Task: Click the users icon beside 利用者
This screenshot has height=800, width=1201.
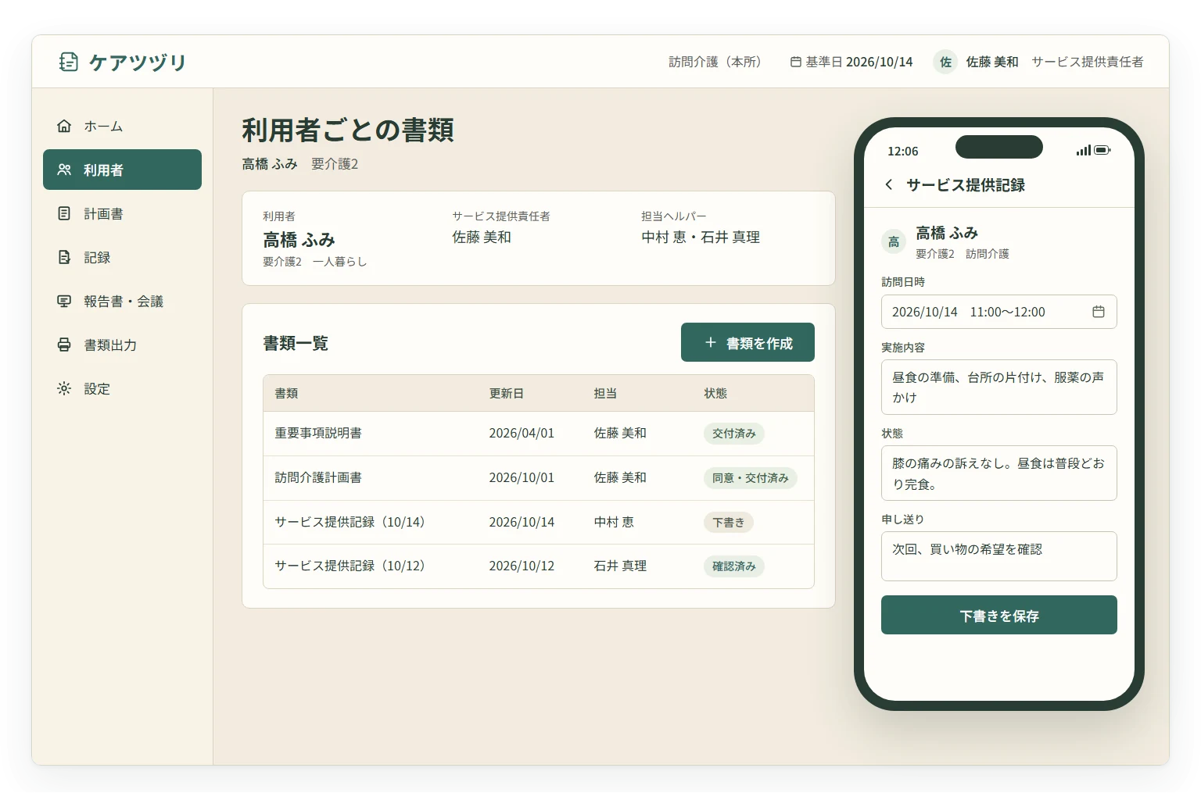Action: point(64,170)
